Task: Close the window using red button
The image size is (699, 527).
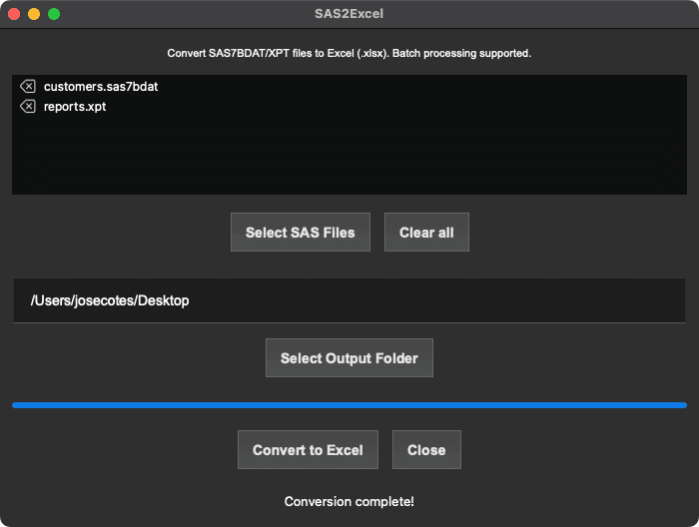Action: [x=14, y=14]
